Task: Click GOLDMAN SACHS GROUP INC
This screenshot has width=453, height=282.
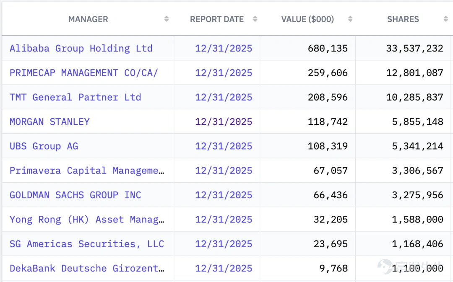Action: click(x=75, y=195)
